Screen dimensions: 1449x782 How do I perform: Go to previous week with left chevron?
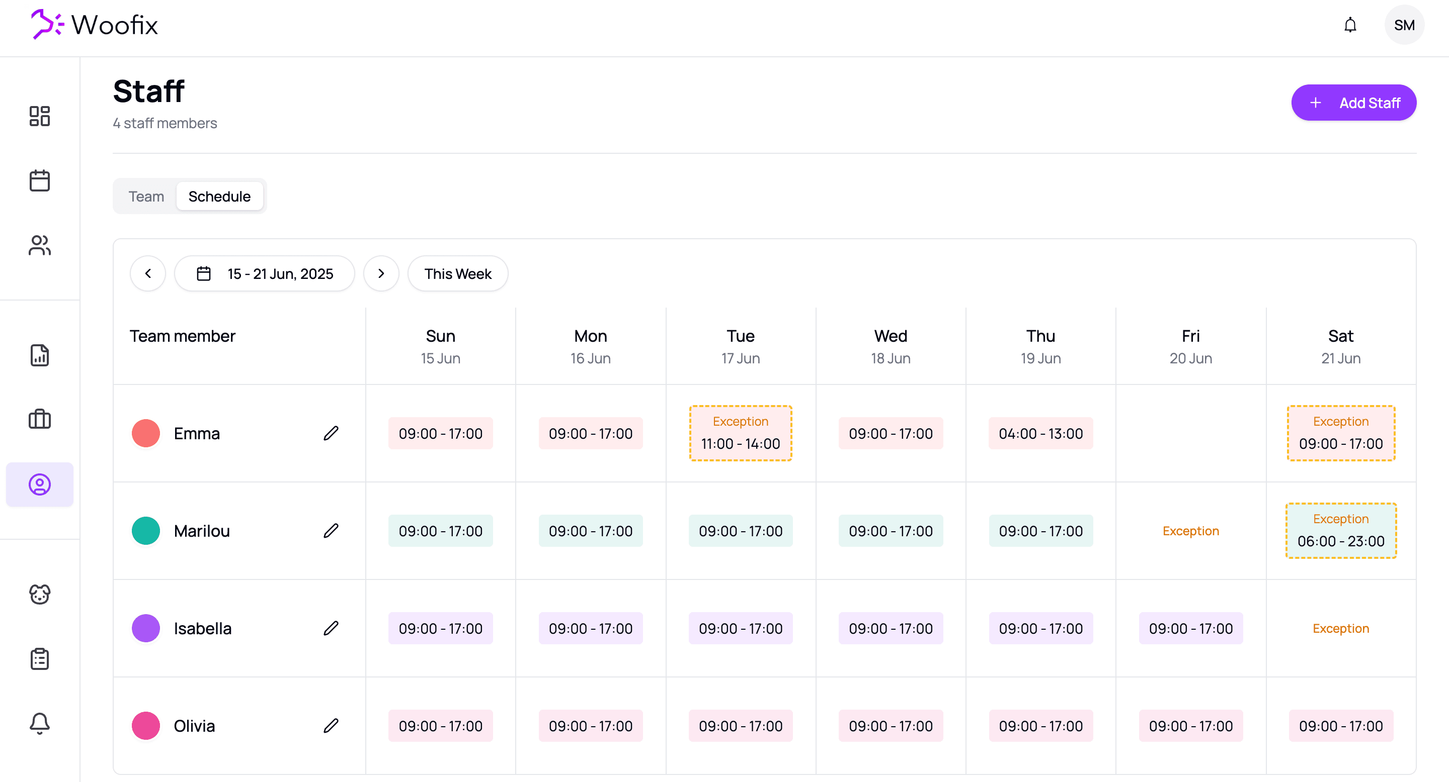[148, 273]
